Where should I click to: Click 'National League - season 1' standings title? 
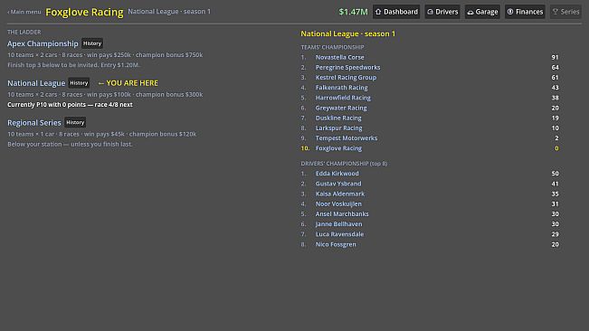pyautogui.click(x=347, y=33)
